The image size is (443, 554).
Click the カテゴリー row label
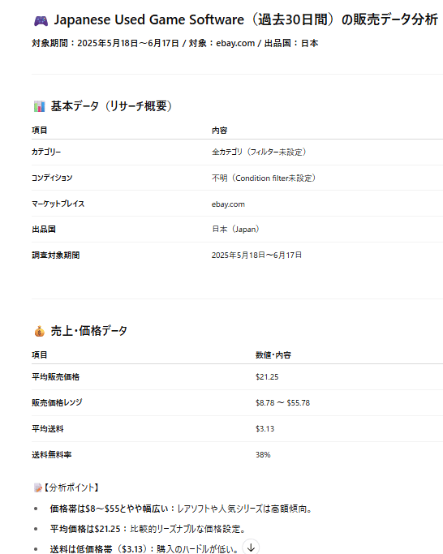tap(46, 152)
